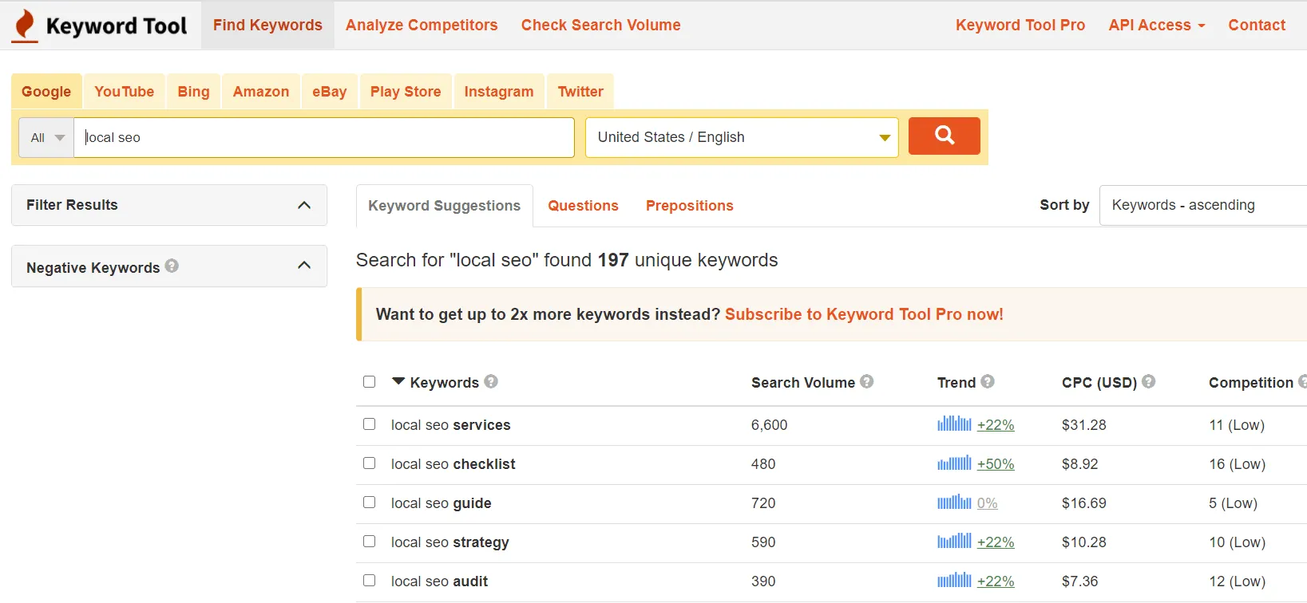Select the local seo checklist checkbox
The image size is (1307, 603).
coord(369,463)
